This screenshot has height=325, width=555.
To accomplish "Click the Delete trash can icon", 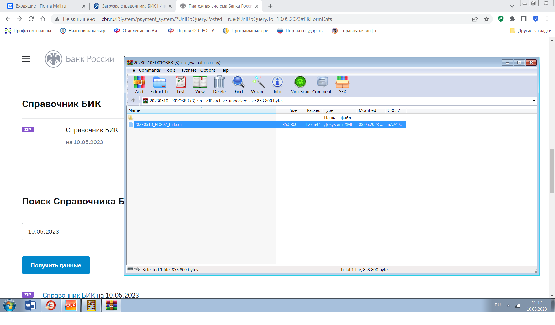I will [219, 85].
